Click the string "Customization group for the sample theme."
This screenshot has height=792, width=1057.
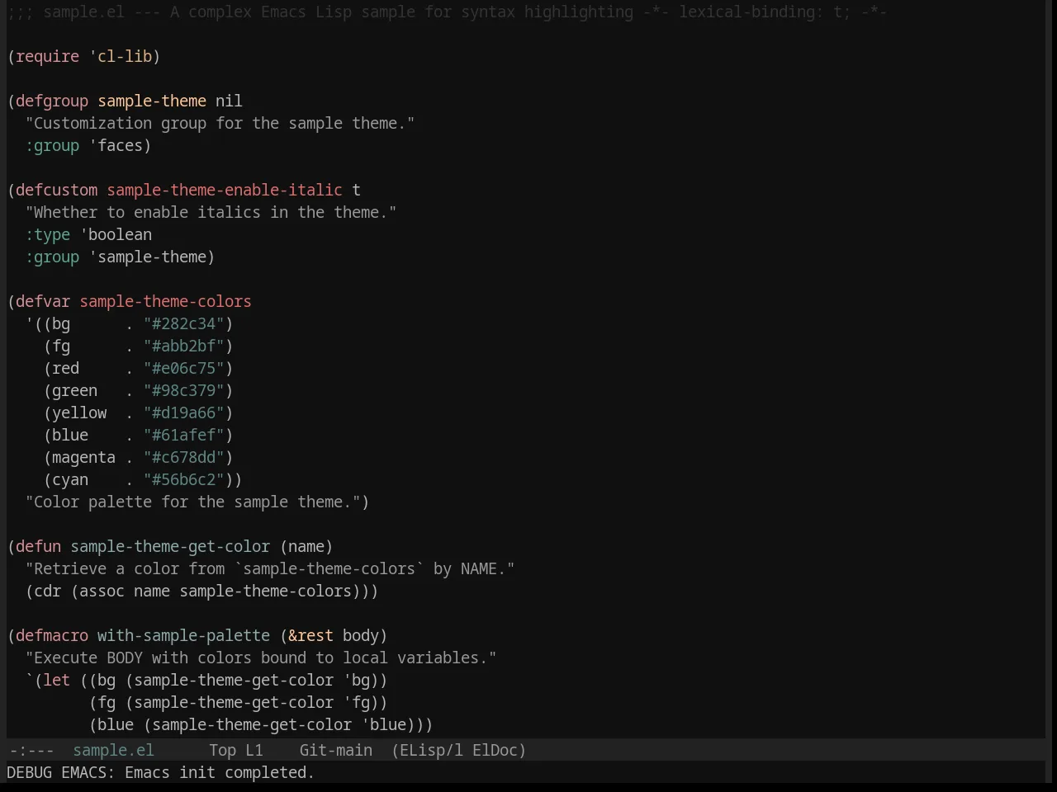220,123
